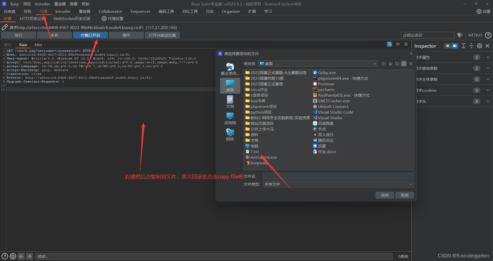
Task: Toggle show non-printable characters \n icon
Action: click(x=398, y=44)
